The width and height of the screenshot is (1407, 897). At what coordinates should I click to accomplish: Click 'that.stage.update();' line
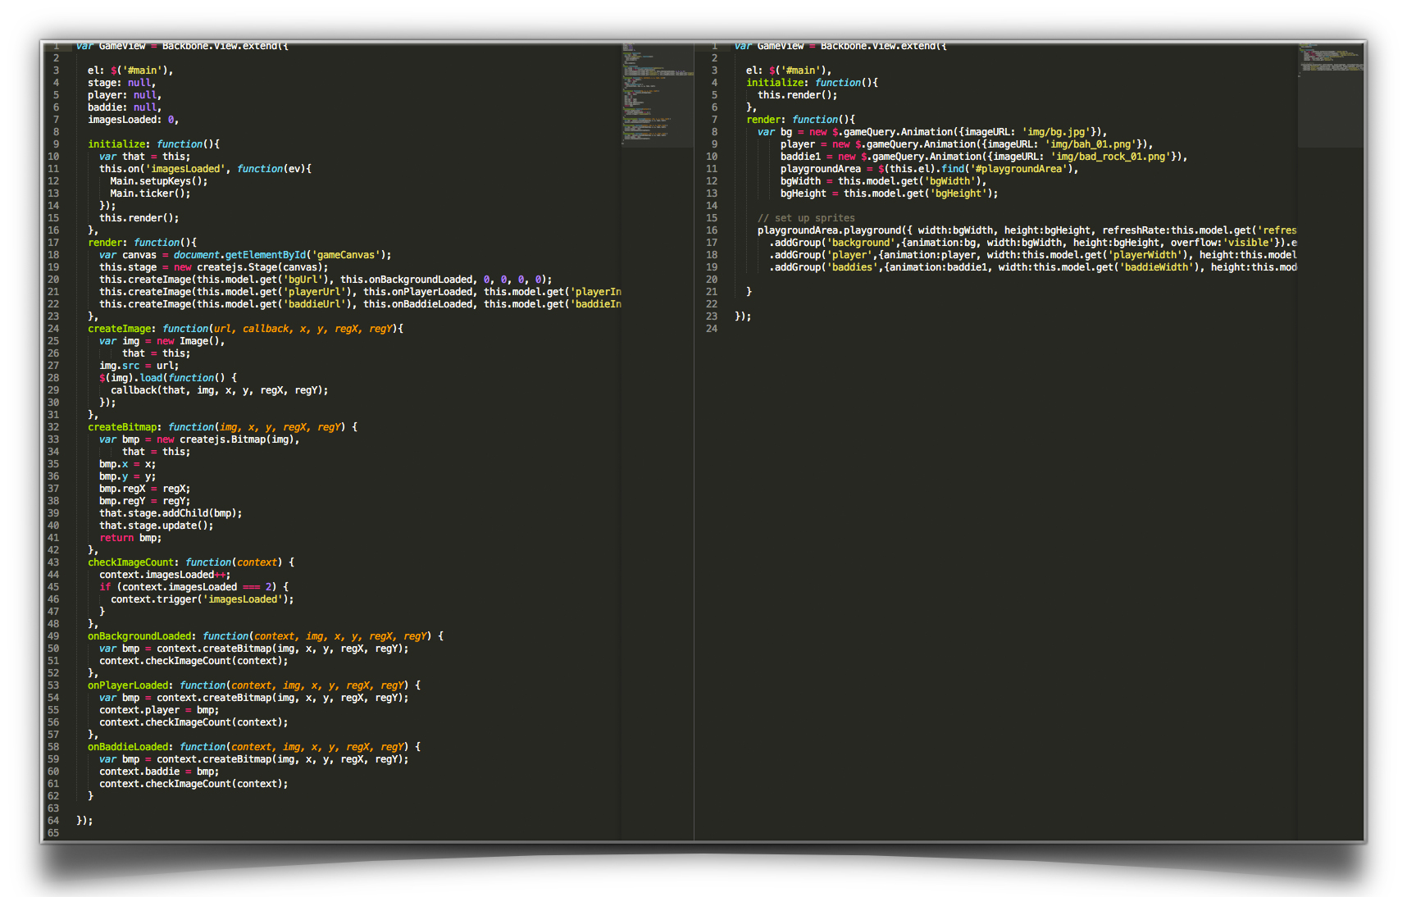pos(156,526)
